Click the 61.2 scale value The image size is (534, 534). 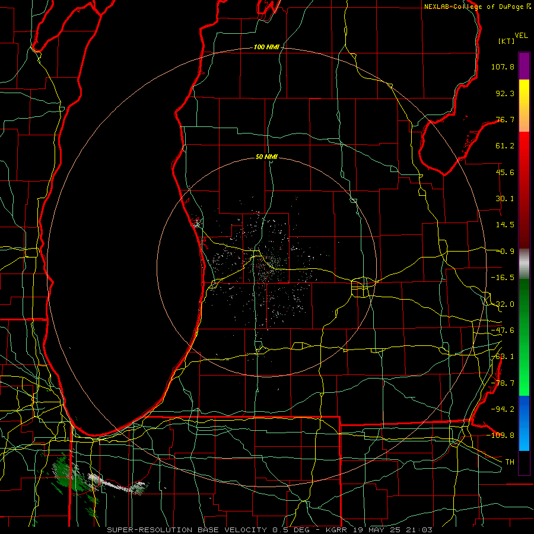[x=505, y=146]
